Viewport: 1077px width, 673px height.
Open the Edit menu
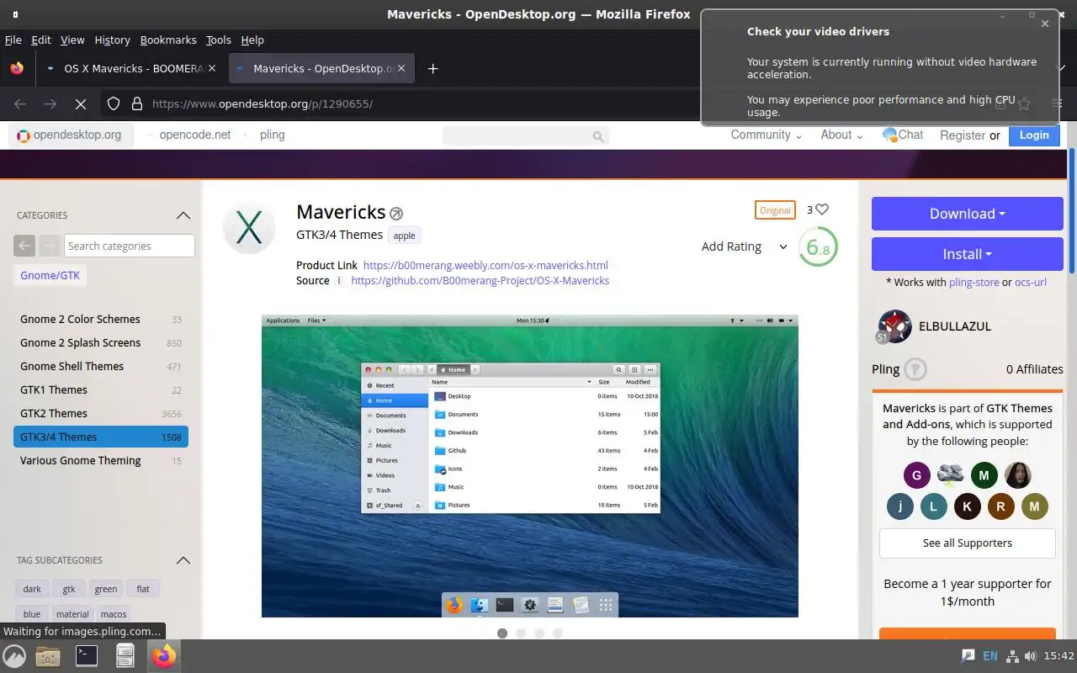(x=41, y=40)
